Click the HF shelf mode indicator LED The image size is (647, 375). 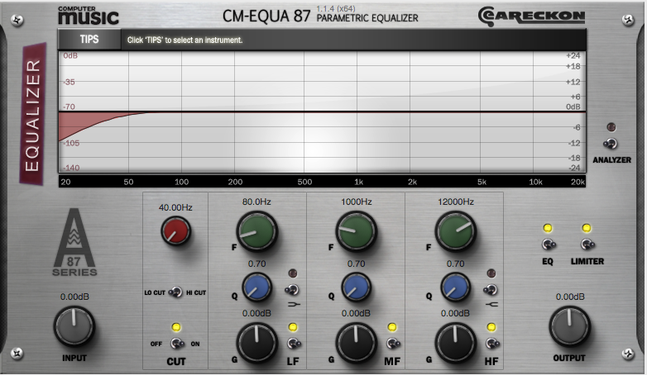point(491,273)
